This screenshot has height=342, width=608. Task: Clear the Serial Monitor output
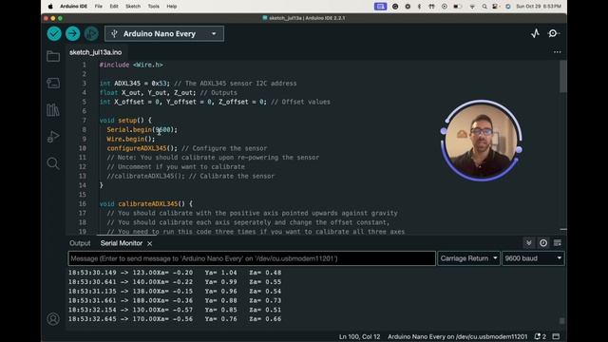click(x=558, y=243)
